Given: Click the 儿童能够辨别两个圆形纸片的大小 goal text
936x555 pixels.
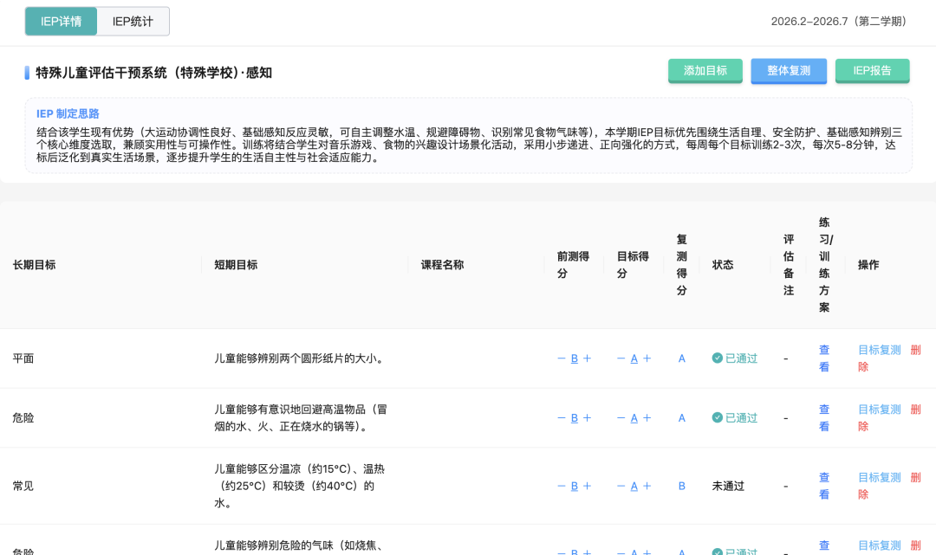Looking at the screenshot, I should pyautogui.click(x=301, y=358).
